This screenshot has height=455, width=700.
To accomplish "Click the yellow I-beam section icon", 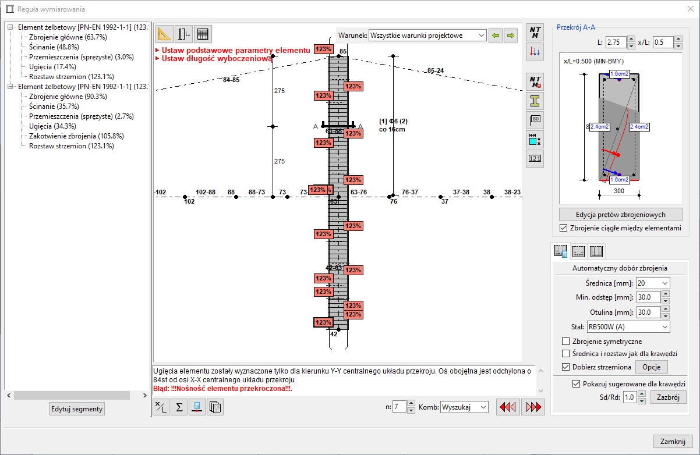I will 535,101.
